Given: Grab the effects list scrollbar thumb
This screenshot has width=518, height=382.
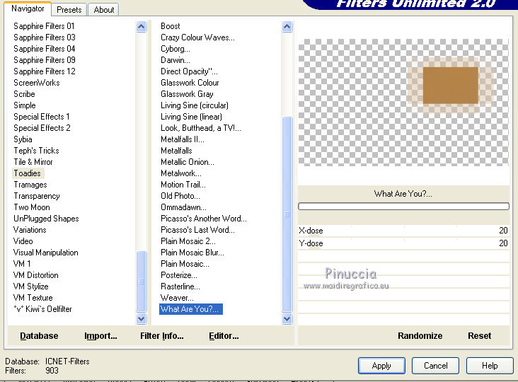Looking at the screenshot, I should (287, 214).
